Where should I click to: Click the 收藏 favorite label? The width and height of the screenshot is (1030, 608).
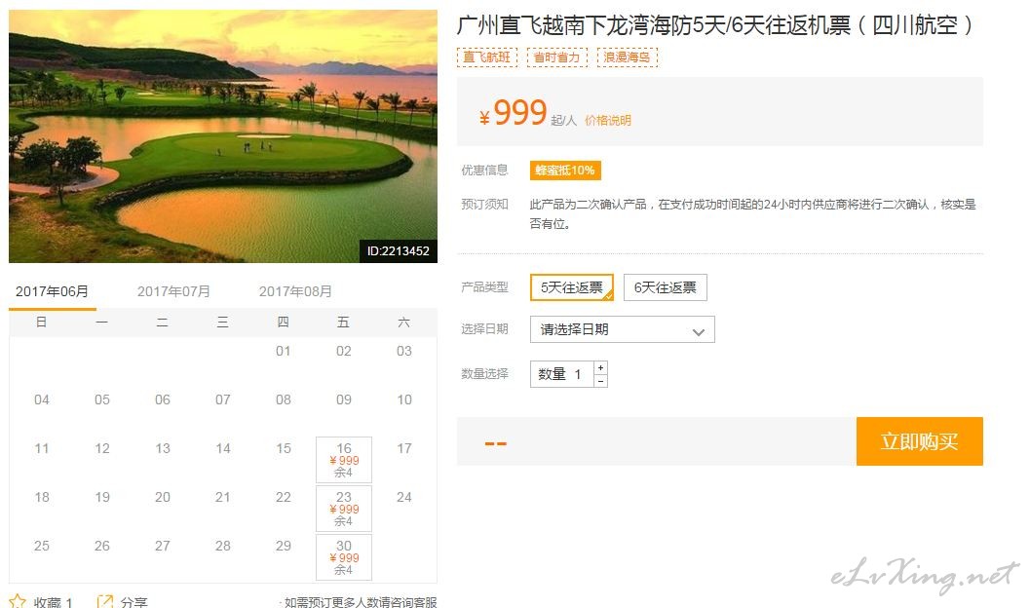pos(53,601)
